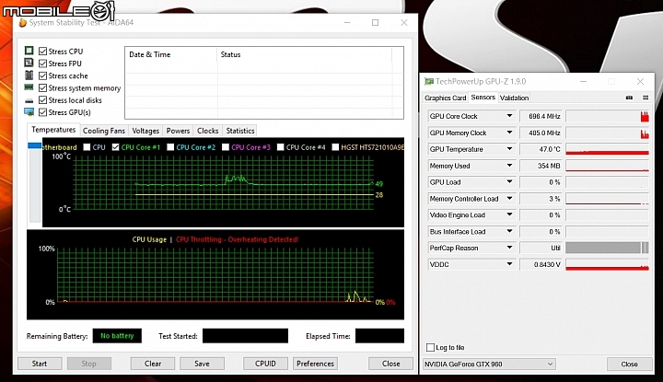The height and width of the screenshot is (382, 663).
Task: Click the CPU chip icon beside Stress CPU
Action: coord(29,51)
